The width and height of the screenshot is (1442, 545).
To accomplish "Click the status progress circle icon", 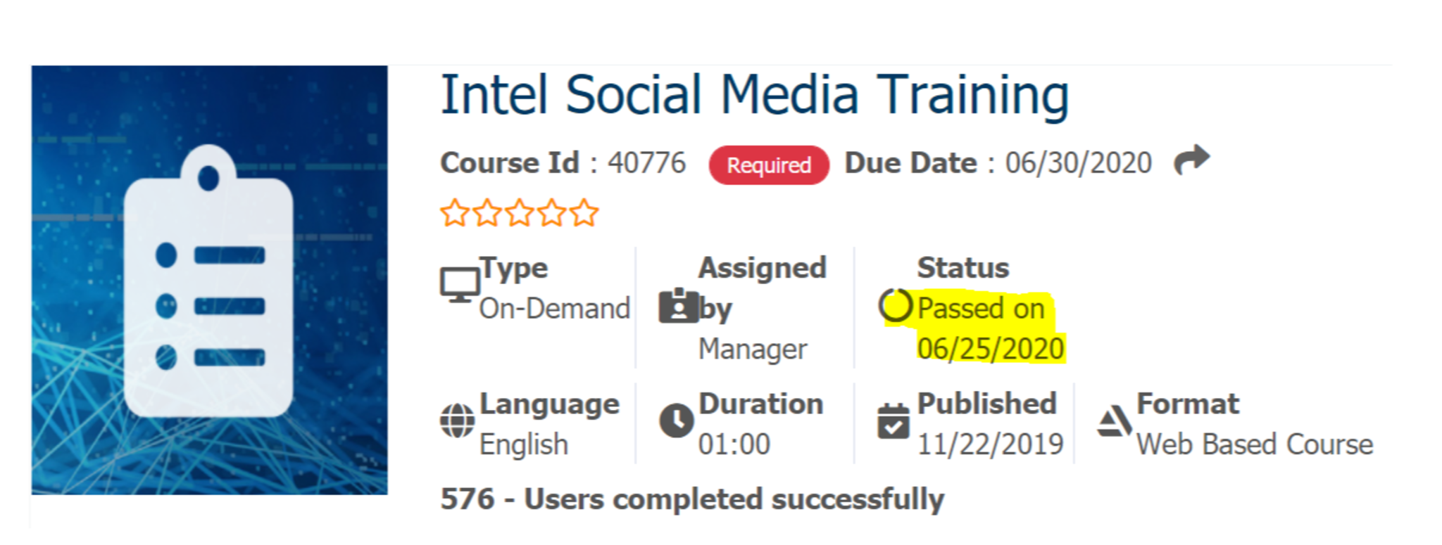I will coord(896,306).
